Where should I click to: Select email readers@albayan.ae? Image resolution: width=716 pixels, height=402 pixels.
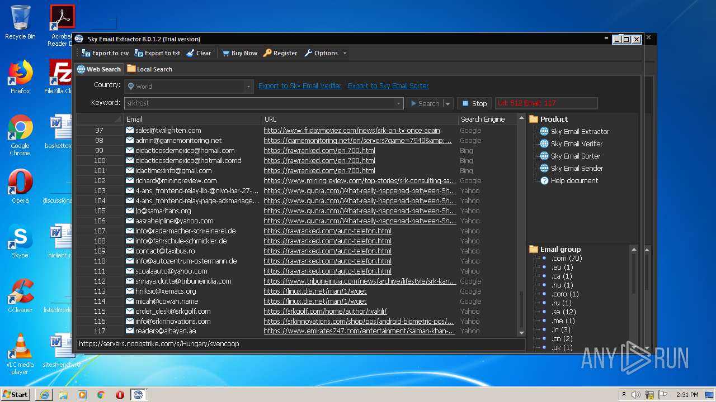[x=166, y=331]
